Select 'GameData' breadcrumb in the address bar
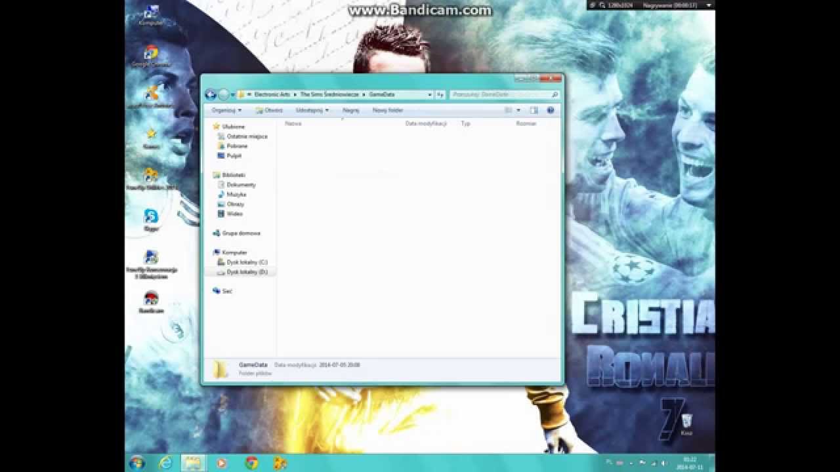This screenshot has width=840, height=472. (x=382, y=94)
